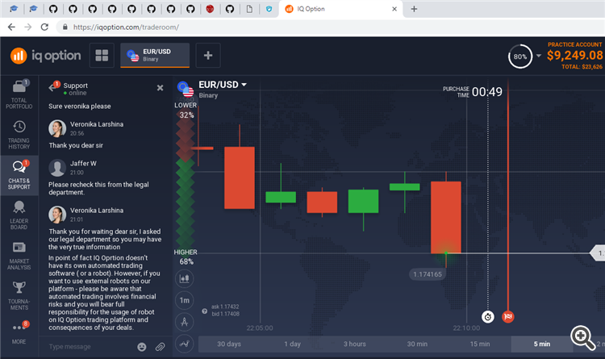Image resolution: width=605 pixels, height=359 pixels.
Task: Attach a file to chat message
Action: tap(160, 347)
